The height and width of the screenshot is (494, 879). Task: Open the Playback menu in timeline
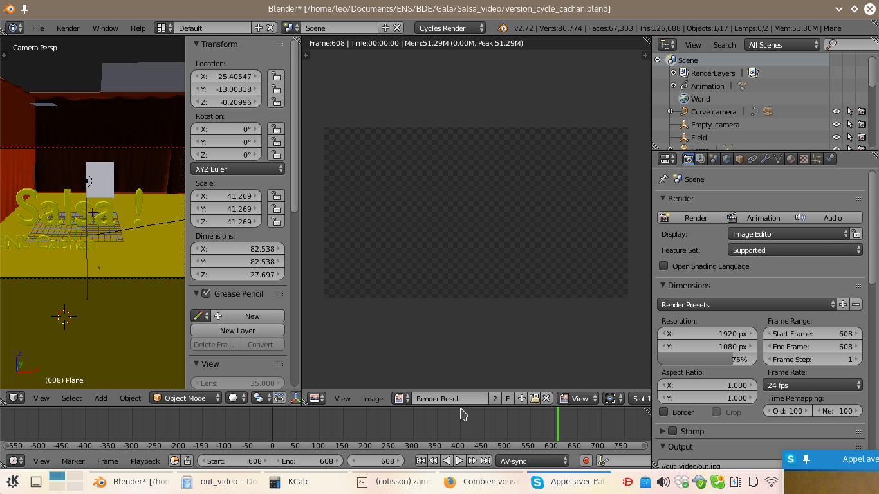145,461
